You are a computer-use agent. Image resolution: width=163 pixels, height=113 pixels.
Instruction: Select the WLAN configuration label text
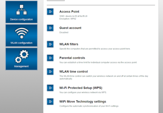tap(21, 43)
